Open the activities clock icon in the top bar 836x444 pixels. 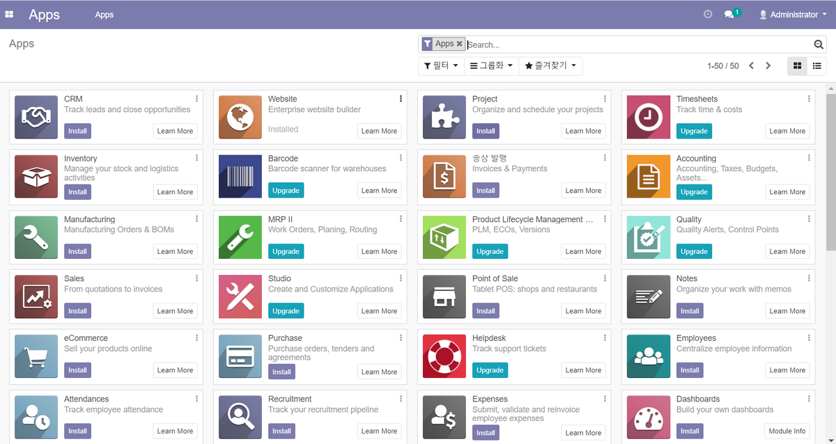tap(708, 13)
